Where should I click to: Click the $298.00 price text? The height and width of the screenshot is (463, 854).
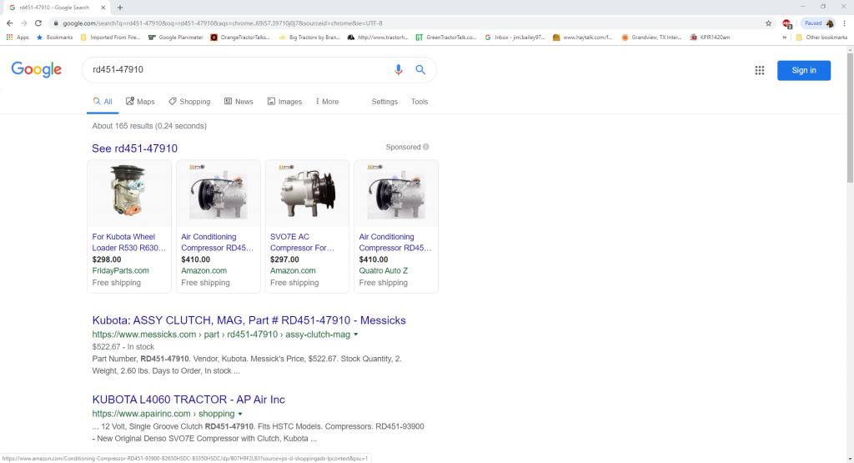click(107, 259)
